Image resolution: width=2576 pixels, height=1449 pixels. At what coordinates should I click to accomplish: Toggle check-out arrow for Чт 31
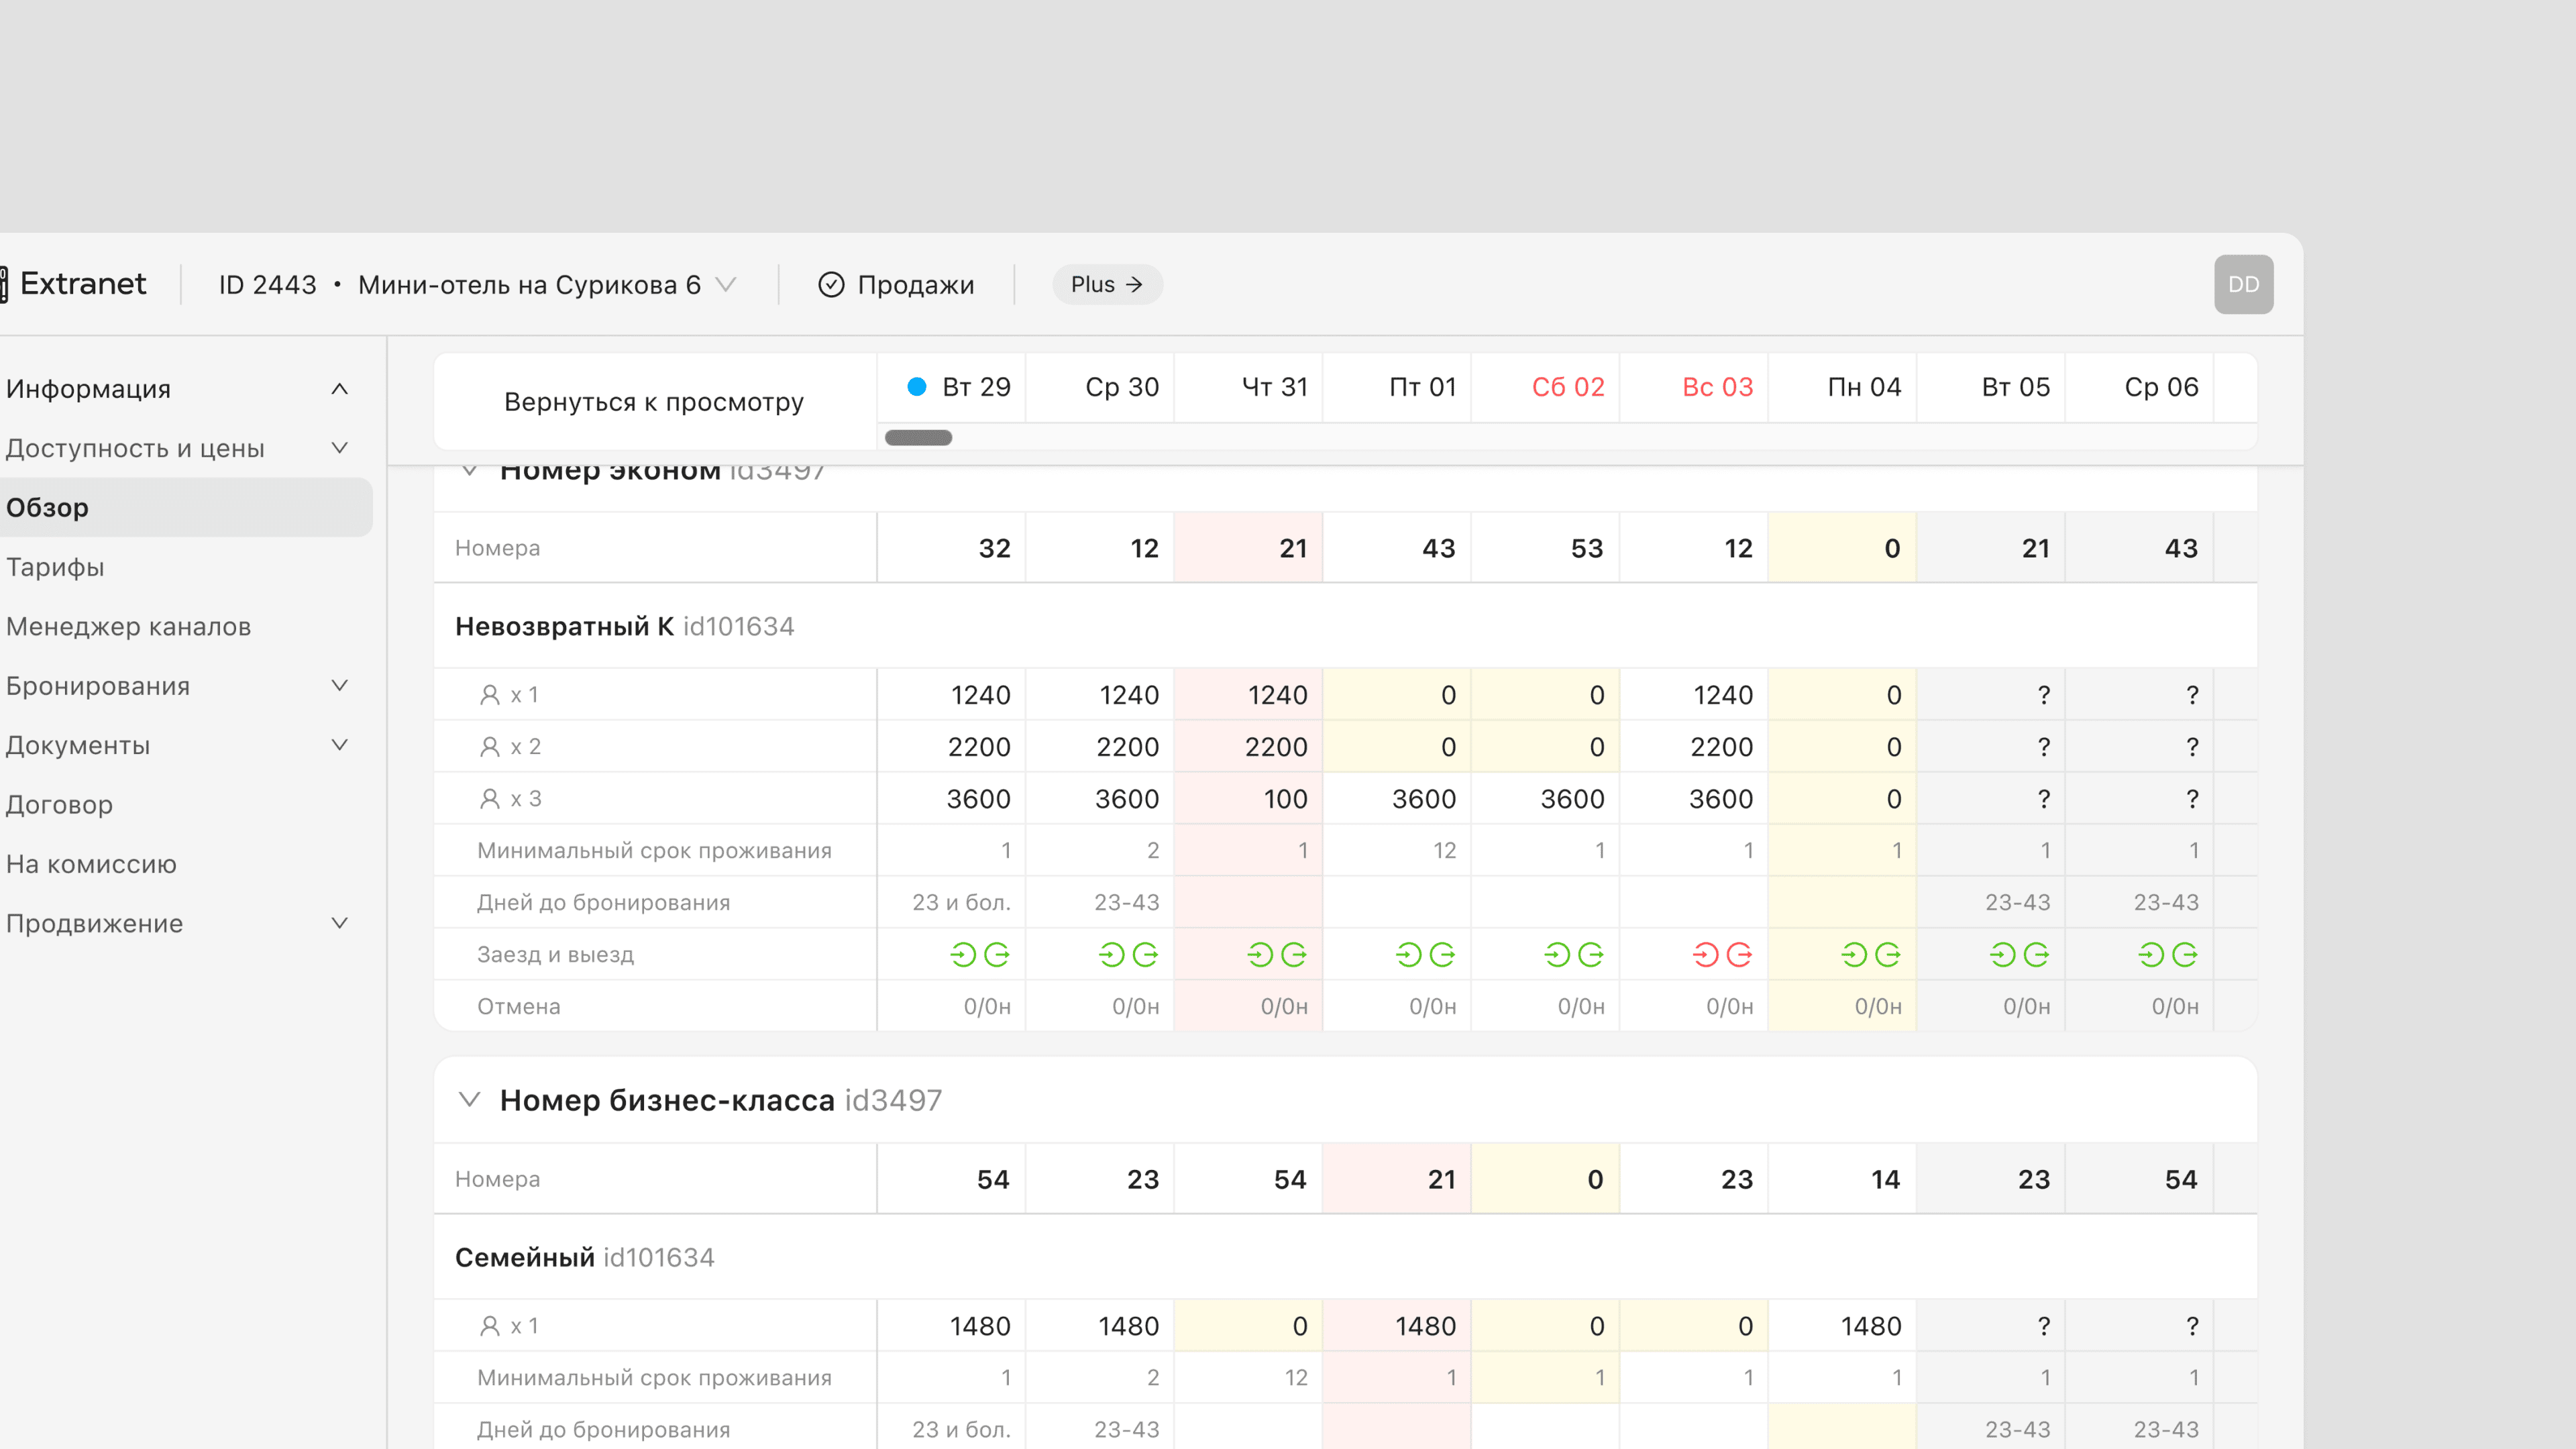click(1294, 955)
